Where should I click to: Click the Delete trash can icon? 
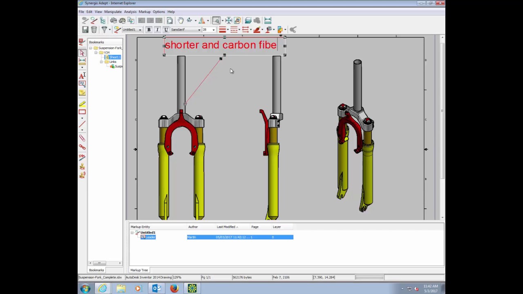point(94,29)
